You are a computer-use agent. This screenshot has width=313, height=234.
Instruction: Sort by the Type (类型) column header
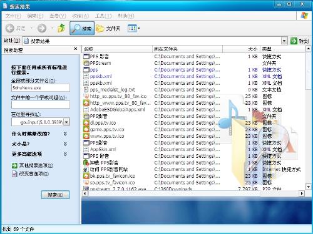282,49
